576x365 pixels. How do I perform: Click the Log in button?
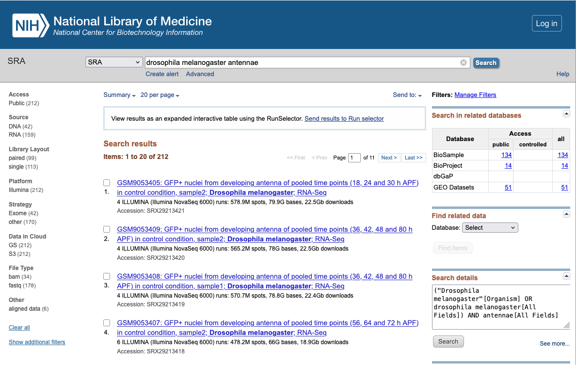tap(546, 23)
